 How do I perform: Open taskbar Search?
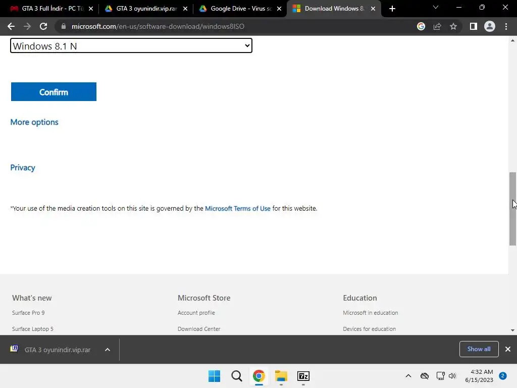236,376
